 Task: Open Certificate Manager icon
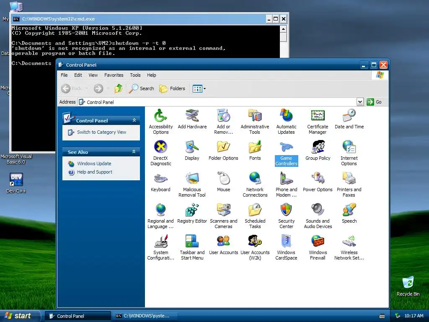pyautogui.click(x=318, y=122)
